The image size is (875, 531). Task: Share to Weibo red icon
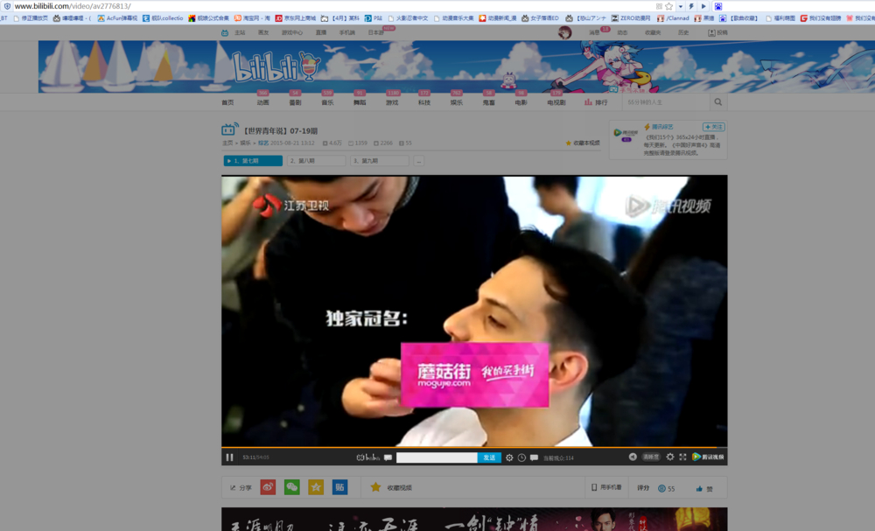268,487
